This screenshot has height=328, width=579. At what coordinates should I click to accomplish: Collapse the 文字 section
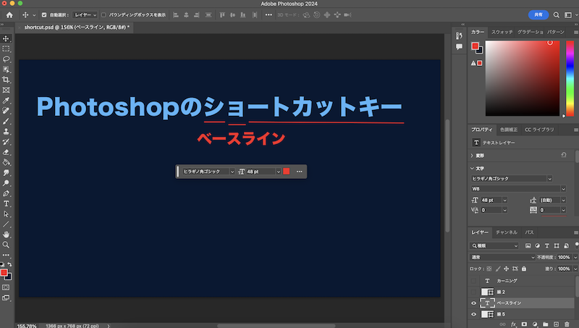[472, 168]
